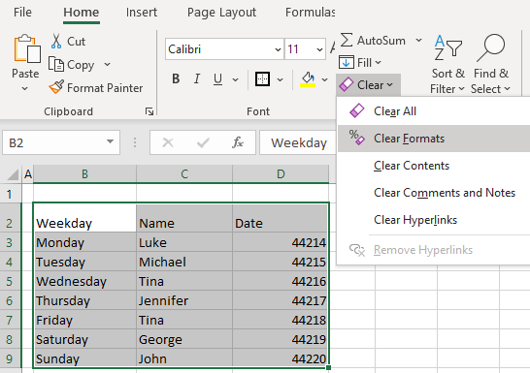Expand the Copy dropdown arrow
This screenshot has width=530, height=373.
[107, 64]
